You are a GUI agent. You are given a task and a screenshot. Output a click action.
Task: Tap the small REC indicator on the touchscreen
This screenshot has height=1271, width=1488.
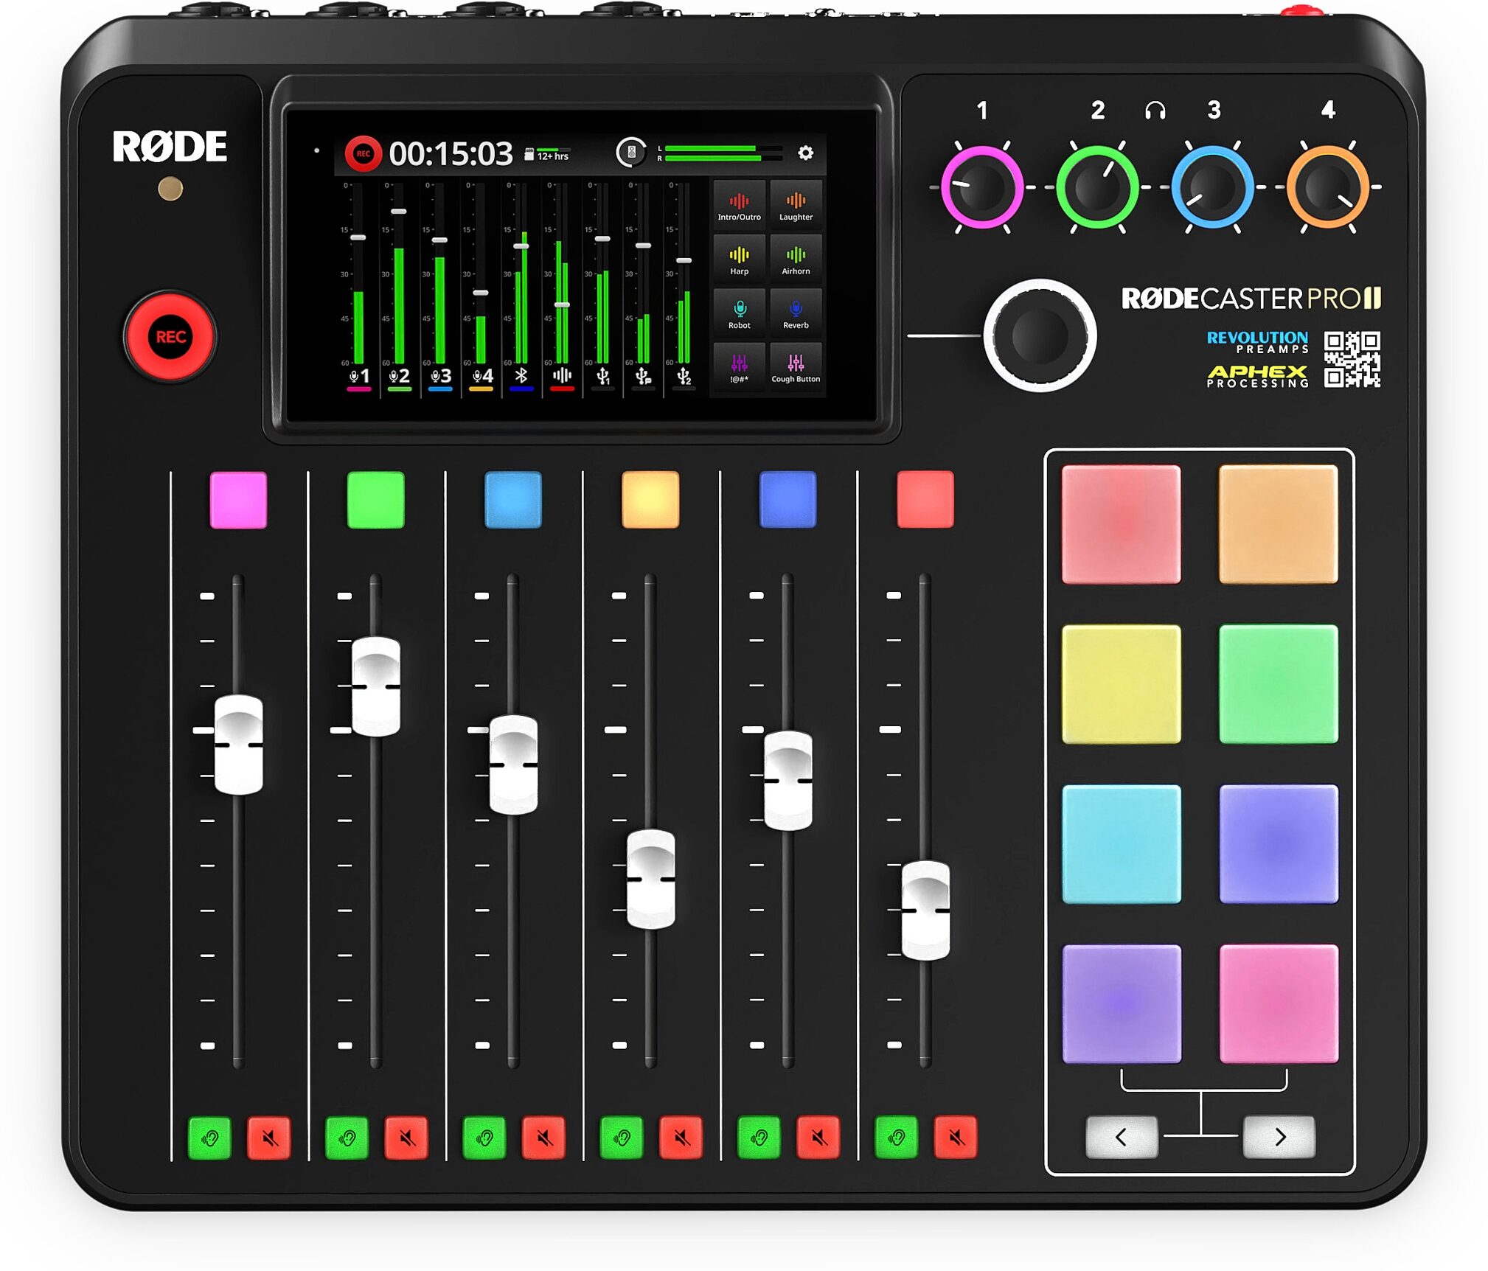(x=363, y=153)
